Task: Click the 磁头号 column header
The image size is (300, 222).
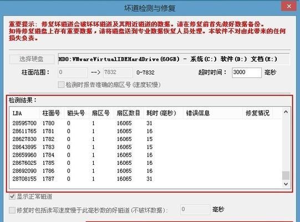Action: point(77,113)
